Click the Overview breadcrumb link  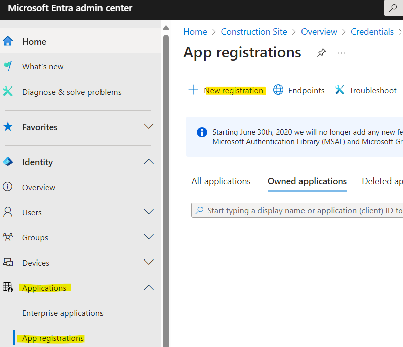pyautogui.click(x=319, y=32)
